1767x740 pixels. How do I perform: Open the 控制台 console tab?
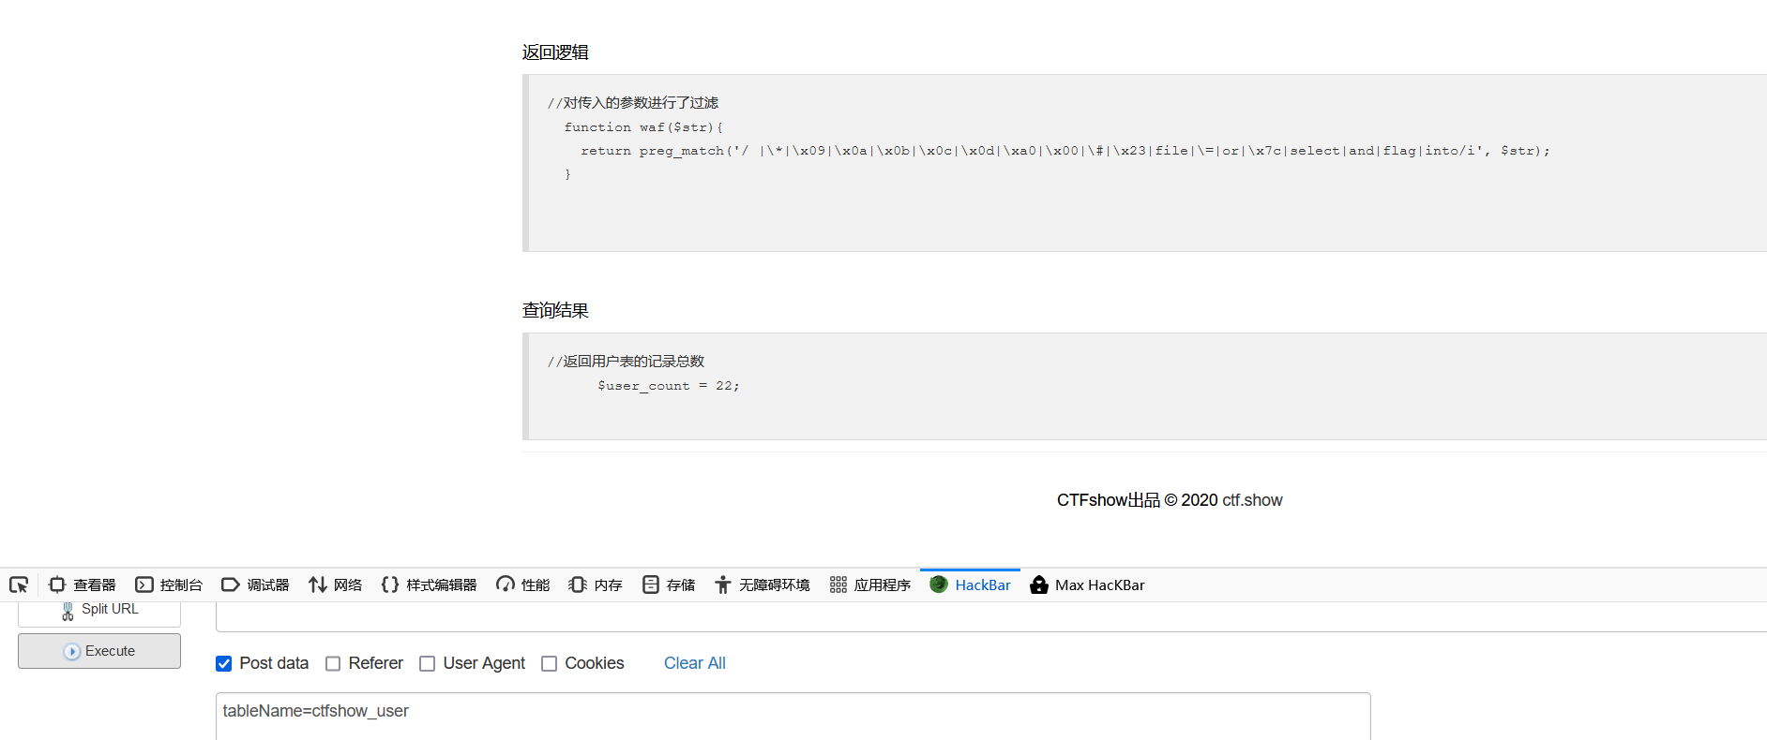pos(169,585)
